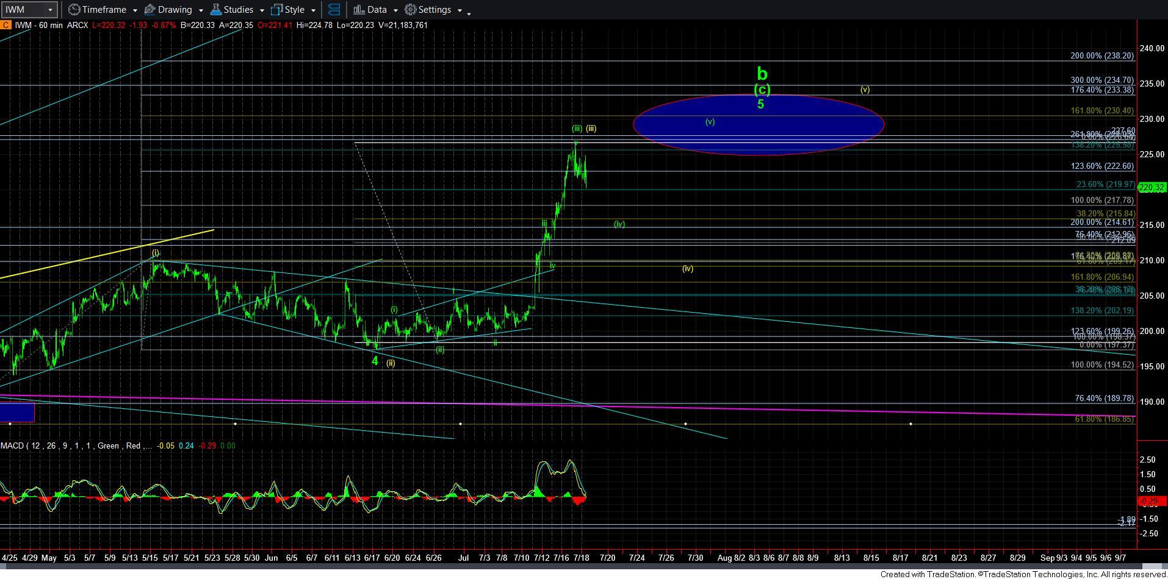Open the Timeframe menu

click(104, 10)
